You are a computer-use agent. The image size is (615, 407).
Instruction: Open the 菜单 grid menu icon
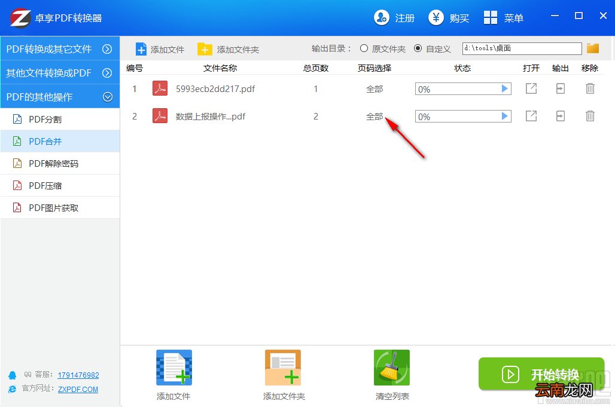(x=491, y=17)
